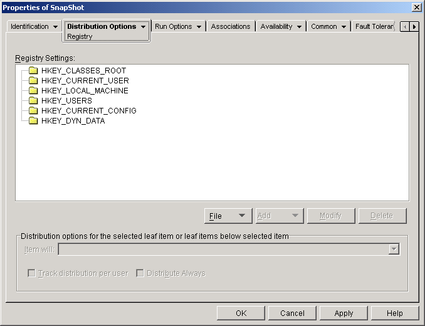Close the Properties of SnapShot dialog
This screenshot has height=326, width=425.
click(x=416, y=8)
